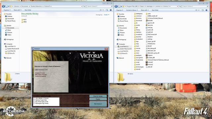Image resolution: width=212 pixels, height=119 pixels.
Task: Open the events folder
Action: pyautogui.click(x=137, y=25)
